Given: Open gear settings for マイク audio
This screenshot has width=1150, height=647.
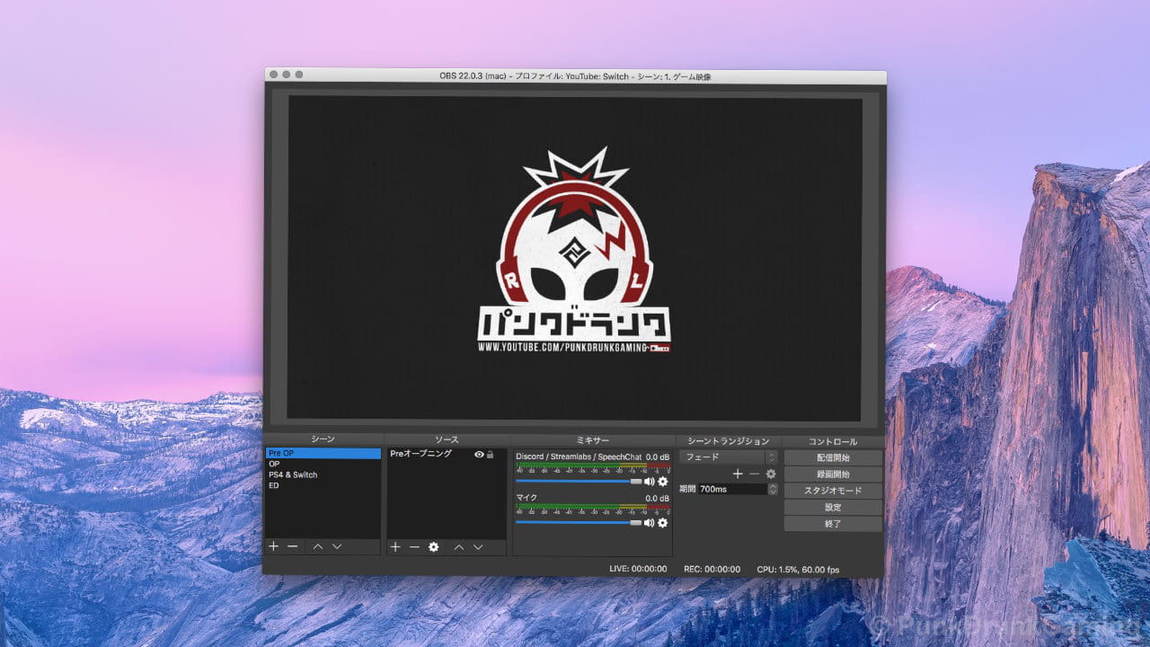Looking at the screenshot, I should point(663,522).
